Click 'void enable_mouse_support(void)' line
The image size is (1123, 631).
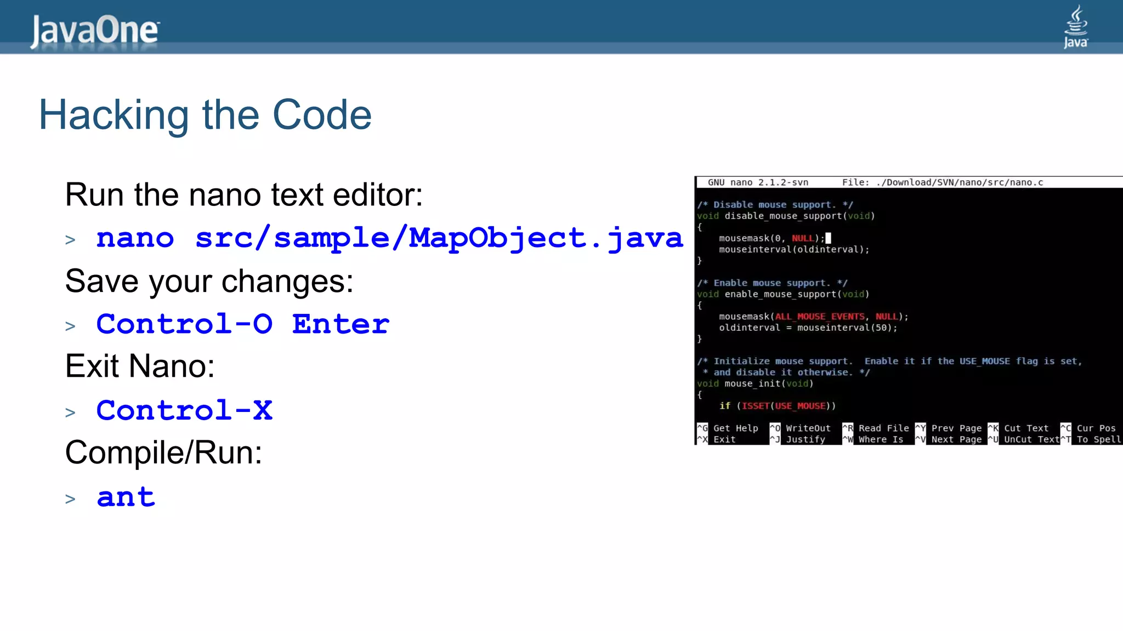point(783,294)
